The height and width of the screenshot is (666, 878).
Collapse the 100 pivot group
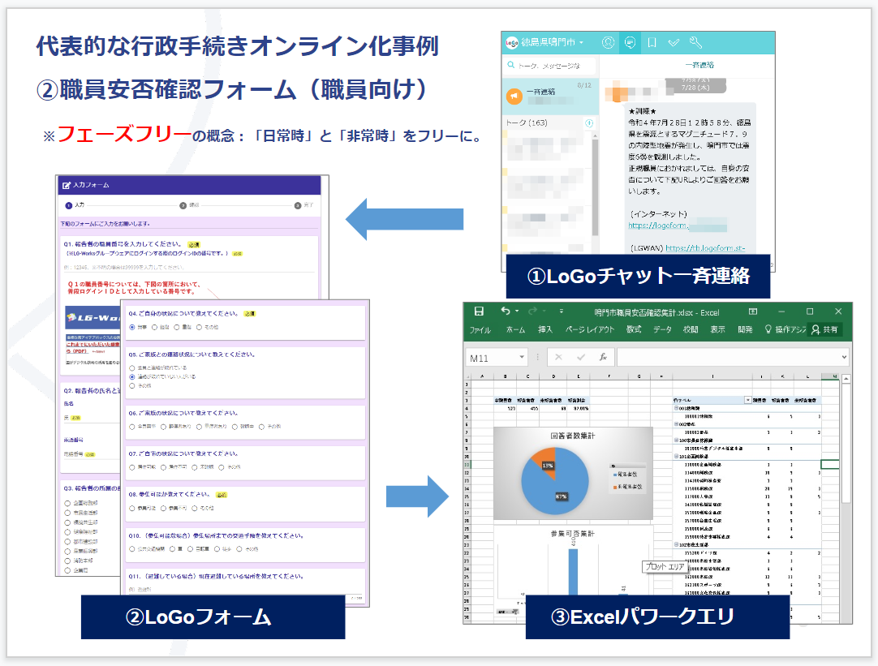coord(676,440)
